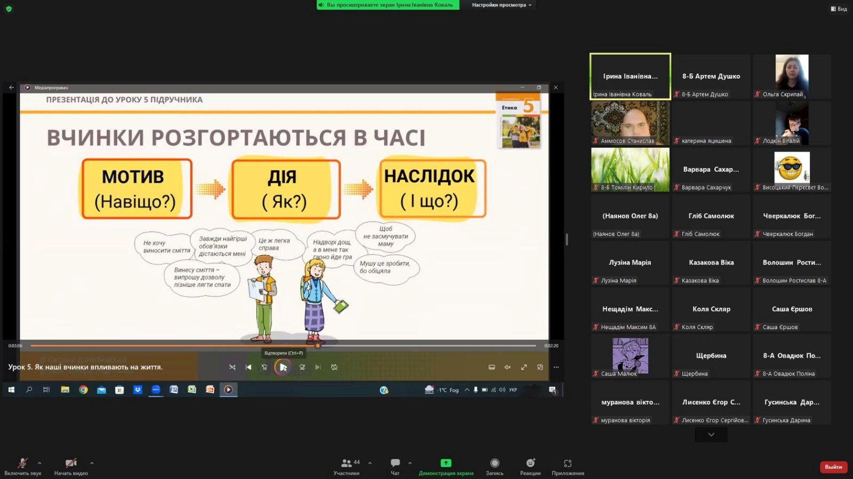Leave the meeting with Выйти

pos(833,467)
